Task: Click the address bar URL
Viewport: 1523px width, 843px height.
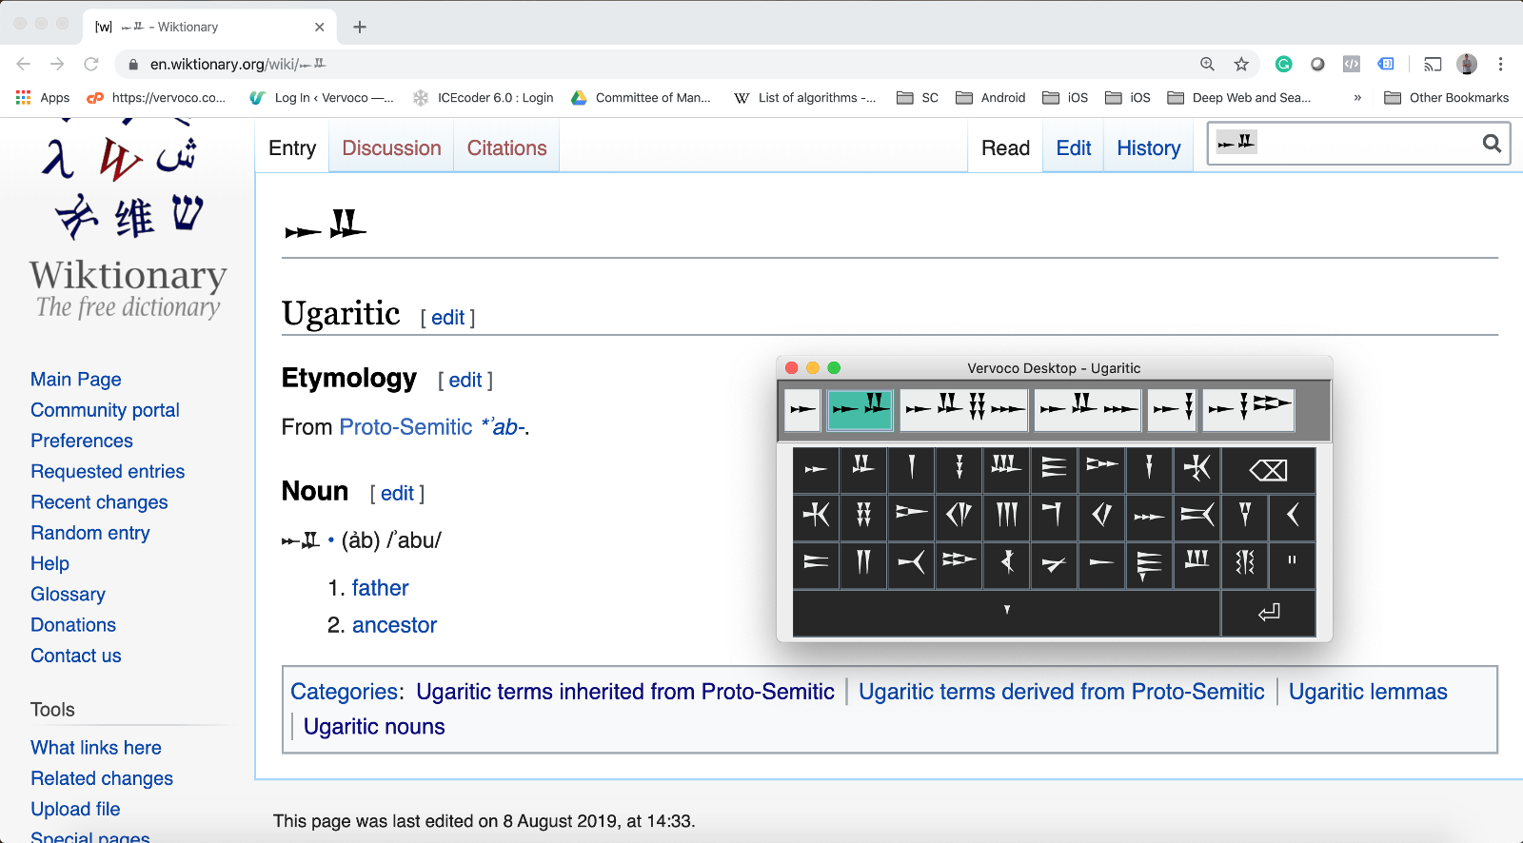Action: pos(238,64)
